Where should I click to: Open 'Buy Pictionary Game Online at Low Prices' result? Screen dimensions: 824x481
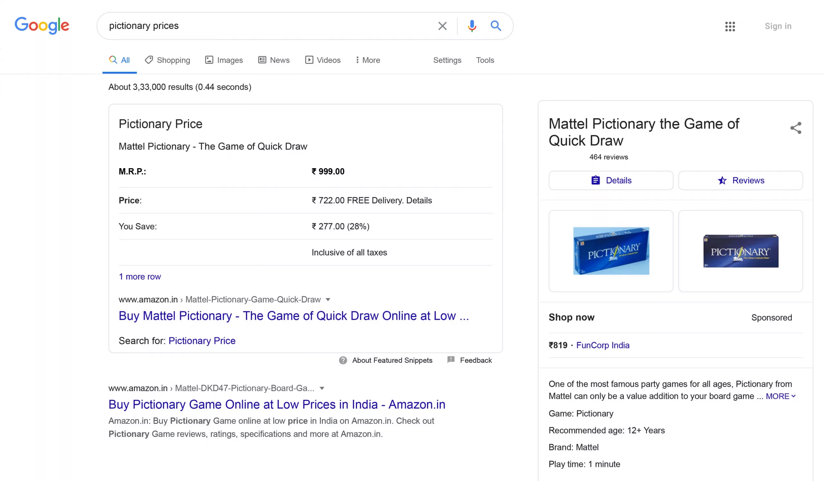click(x=276, y=405)
